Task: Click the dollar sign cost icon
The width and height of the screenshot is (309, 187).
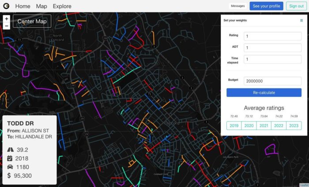Action: click(x=11, y=176)
